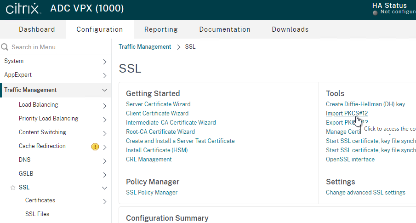Viewport: 416px width, 223px height.
Task: Click the Cache Redirection warning icon
Action: tap(95, 147)
